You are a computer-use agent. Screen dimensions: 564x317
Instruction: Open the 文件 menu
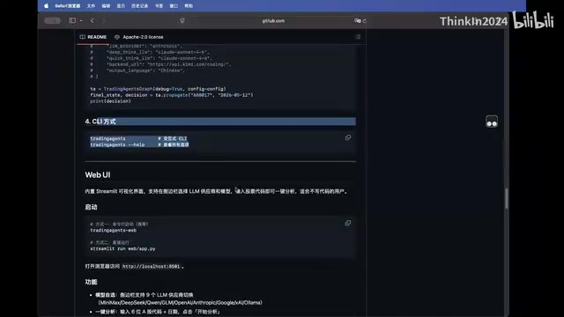click(91, 6)
